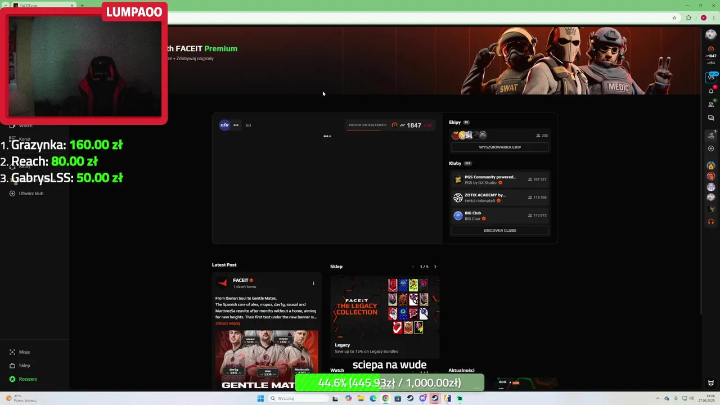Open the Chrome three-dot menu

714,17
